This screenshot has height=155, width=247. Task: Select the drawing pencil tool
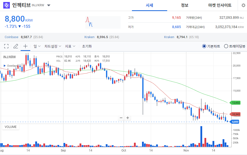click(x=15, y=46)
